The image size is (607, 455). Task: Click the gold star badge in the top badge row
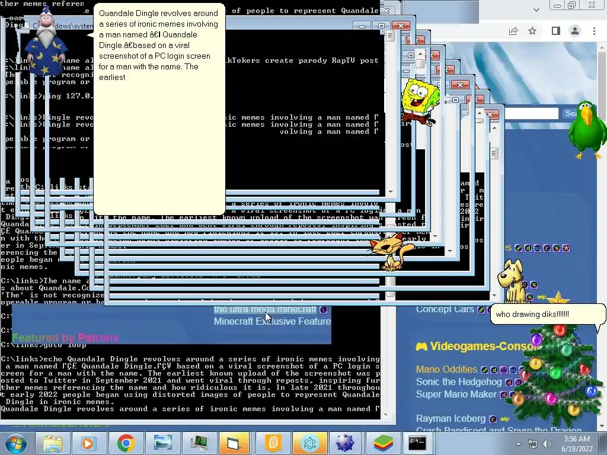[x=566, y=248]
